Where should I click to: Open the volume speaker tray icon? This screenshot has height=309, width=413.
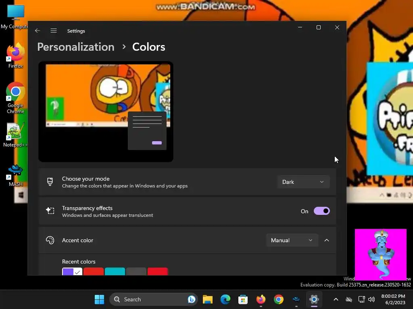click(371, 299)
